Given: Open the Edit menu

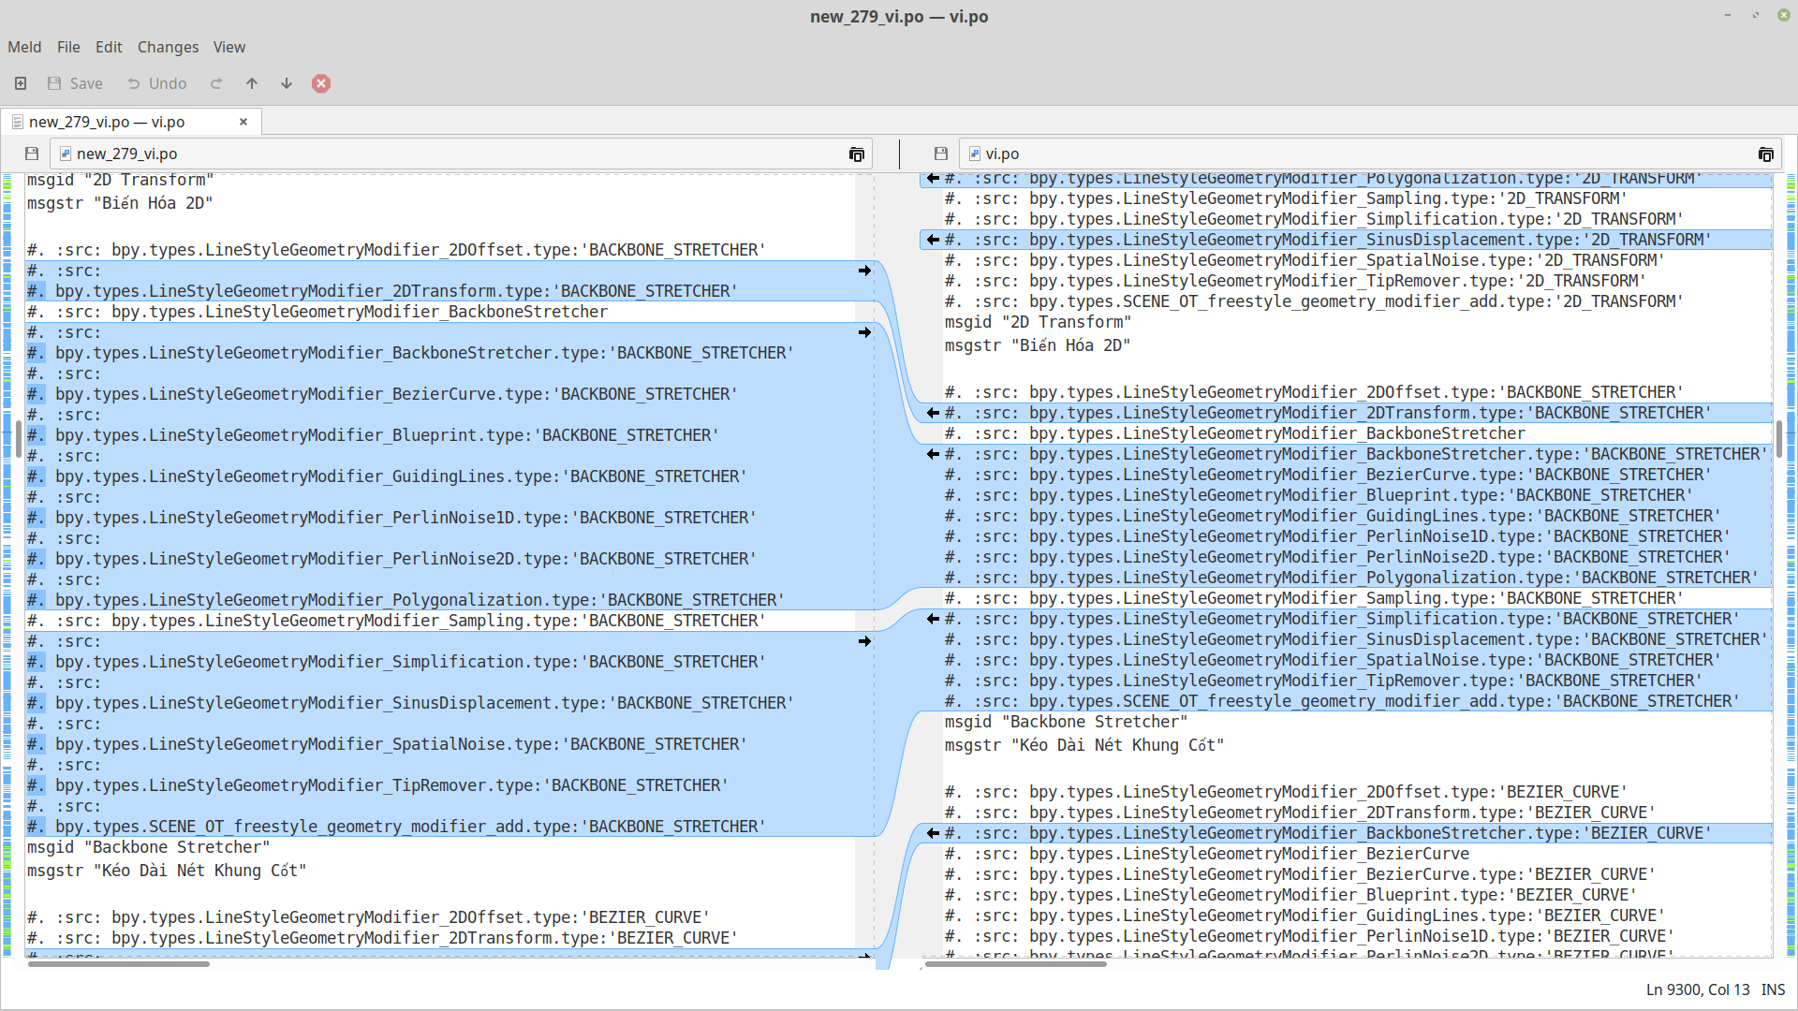Looking at the screenshot, I should pyautogui.click(x=109, y=47).
